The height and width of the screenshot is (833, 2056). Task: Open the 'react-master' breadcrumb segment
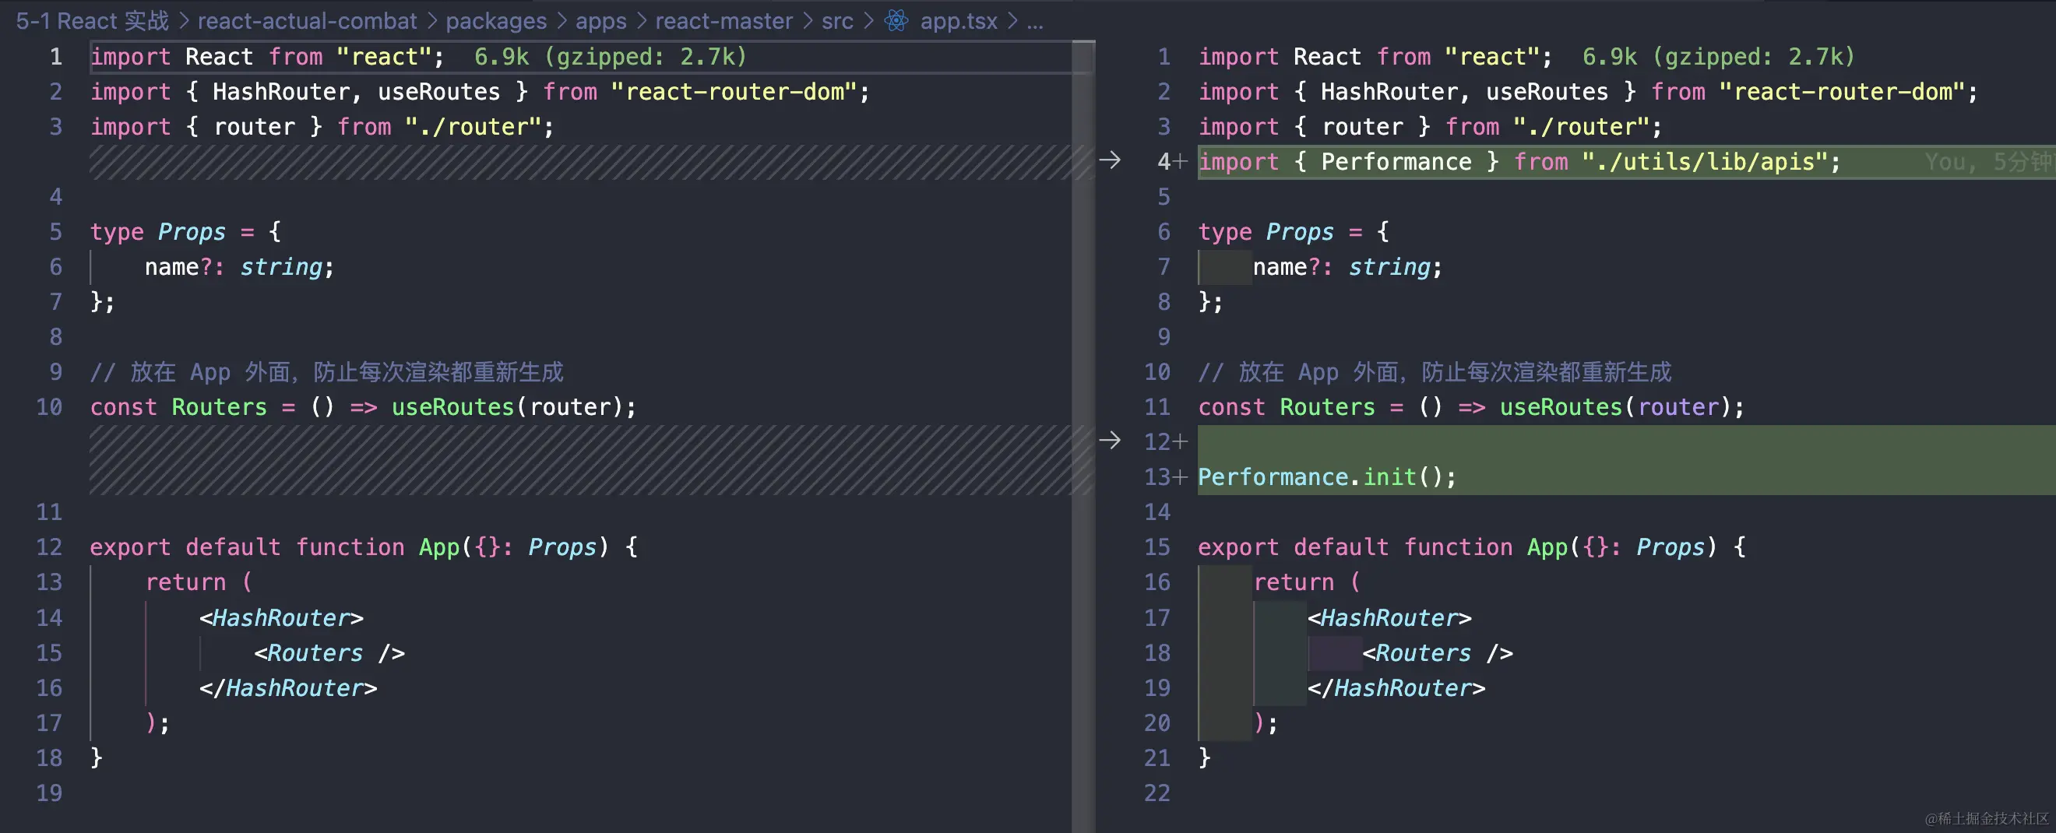pos(724,21)
